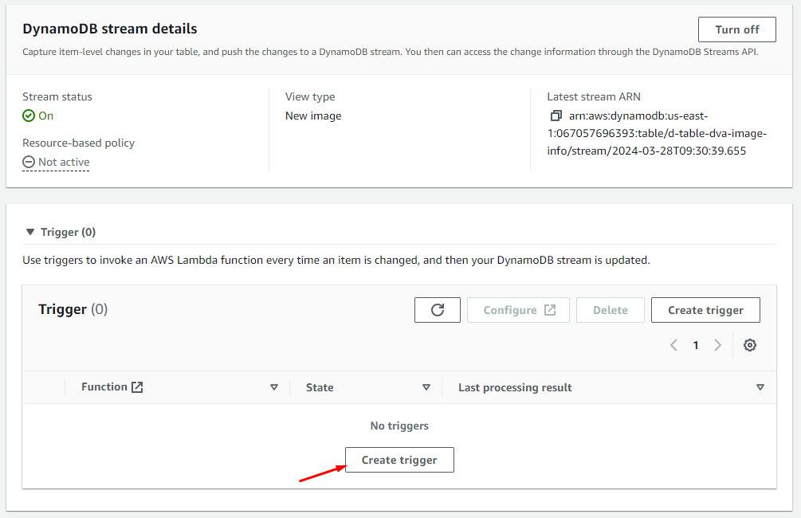The image size is (801, 518).
Task: Go to previous page of triggers
Action: (674, 345)
